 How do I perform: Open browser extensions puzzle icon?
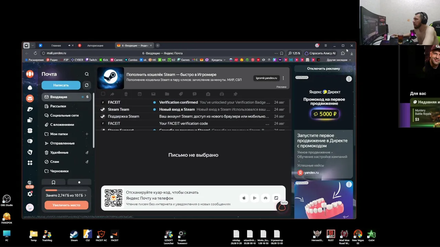coord(343,53)
